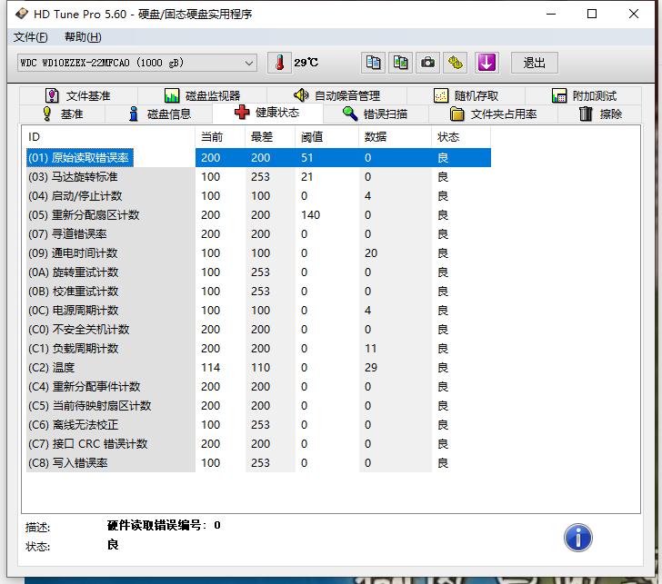This screenshot has height=584, width=662.
Task: Open the 帮助(H) menu
Action: (x=83, y=37)
